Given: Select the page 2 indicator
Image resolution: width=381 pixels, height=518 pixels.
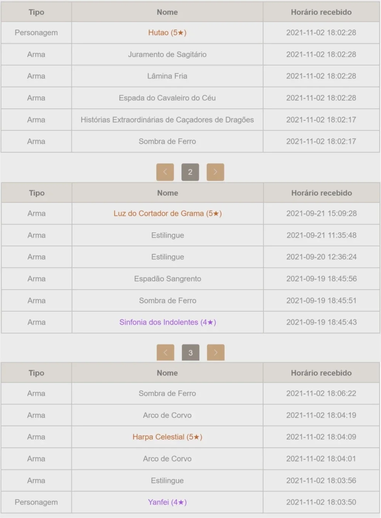Looking at the screenshot, I should point(190,172).
